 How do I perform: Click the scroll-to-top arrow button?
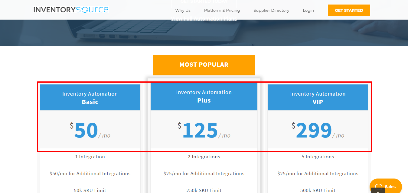point(378,191)
